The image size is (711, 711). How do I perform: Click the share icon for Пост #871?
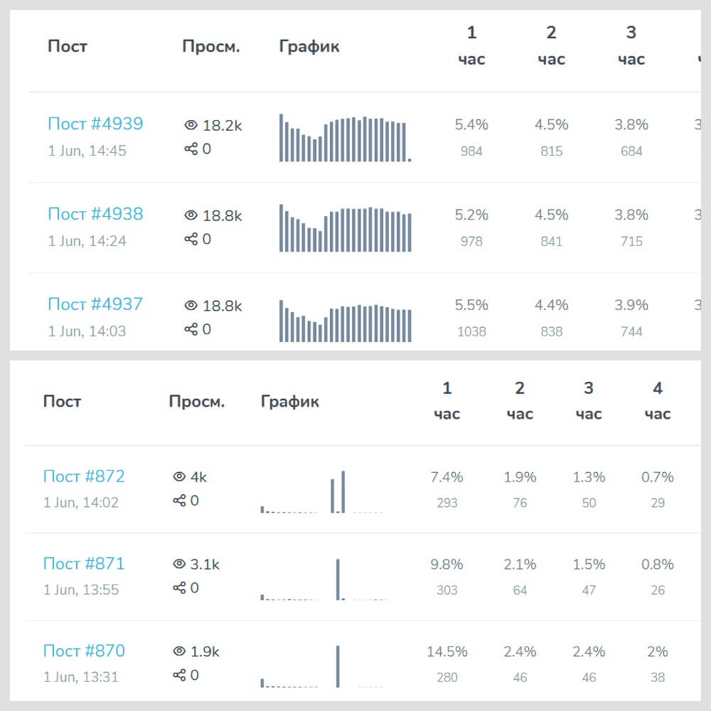coord(179,588)
